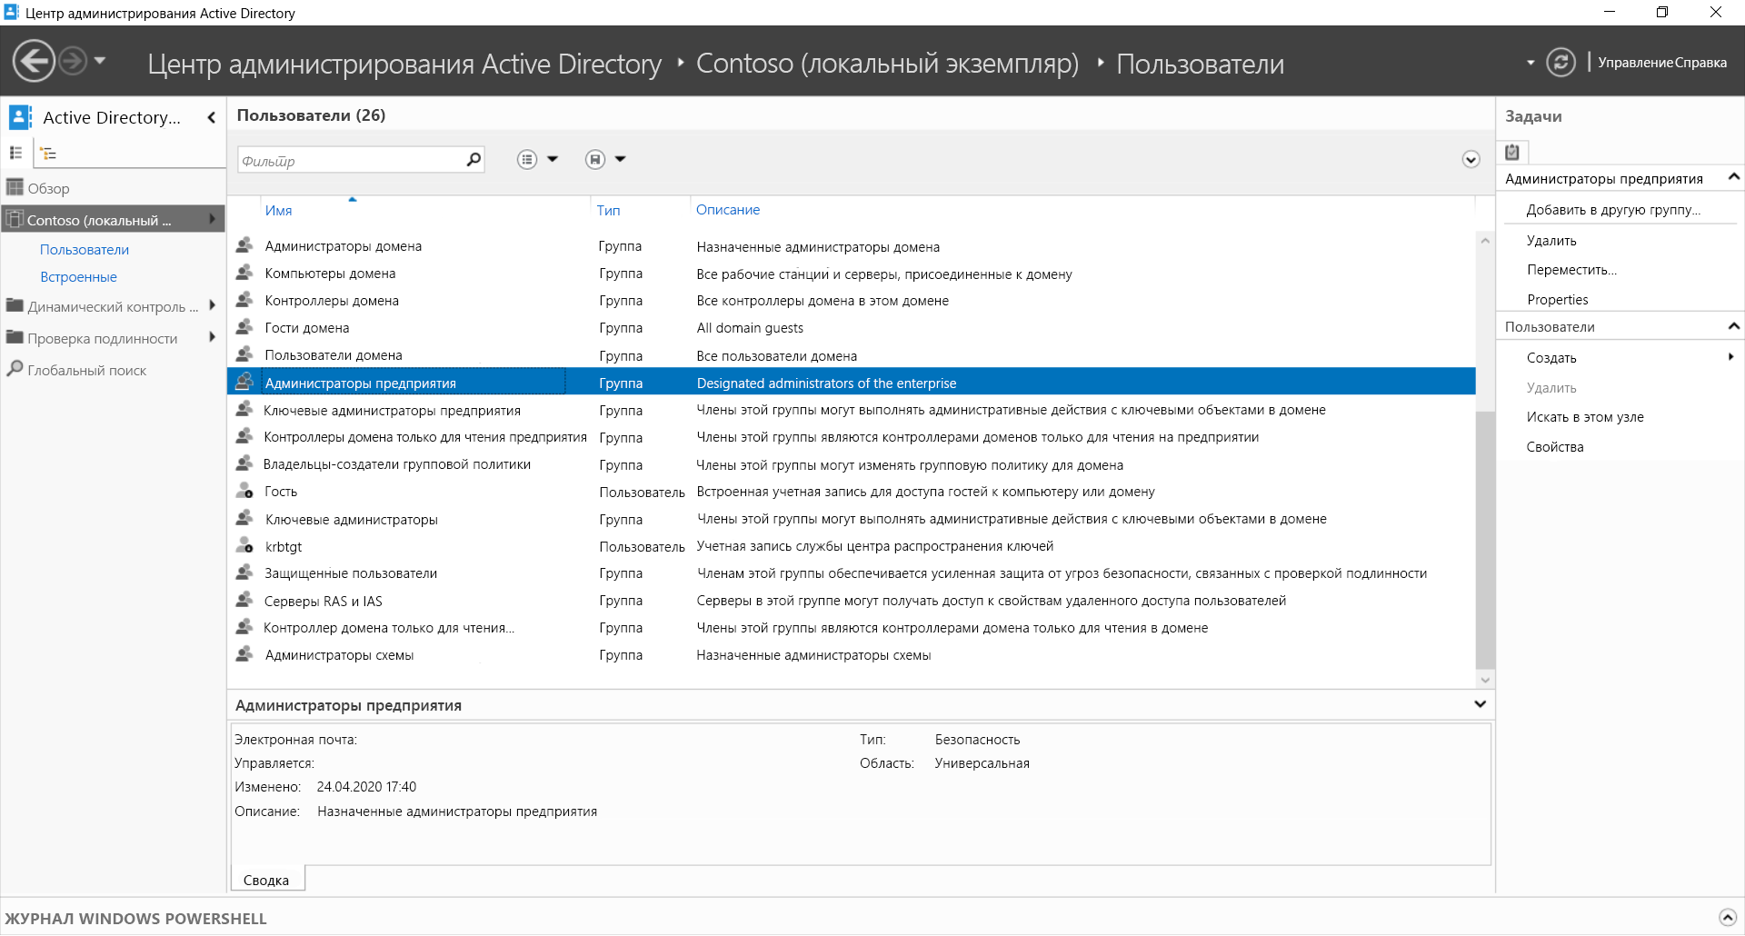The height and width of the screenshot is (936, 1745).
Task: Expand the Contoso node submenu arrow
Action: click(x=212, y=219)
